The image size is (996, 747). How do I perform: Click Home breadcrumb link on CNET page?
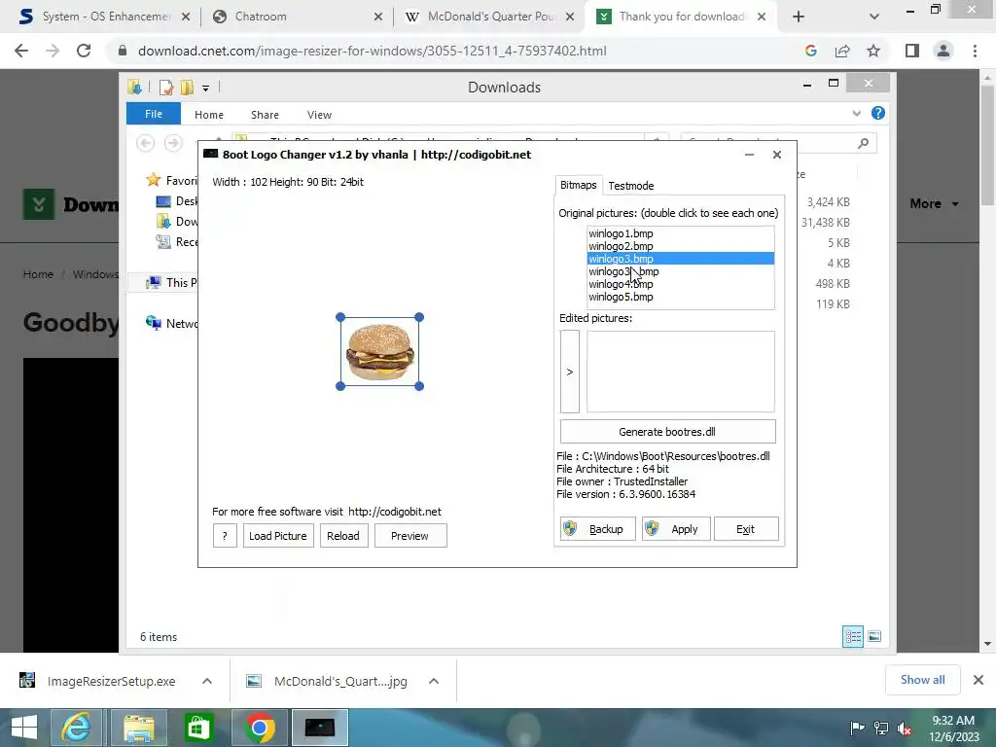pyautogui.click(x=38, y=274)
